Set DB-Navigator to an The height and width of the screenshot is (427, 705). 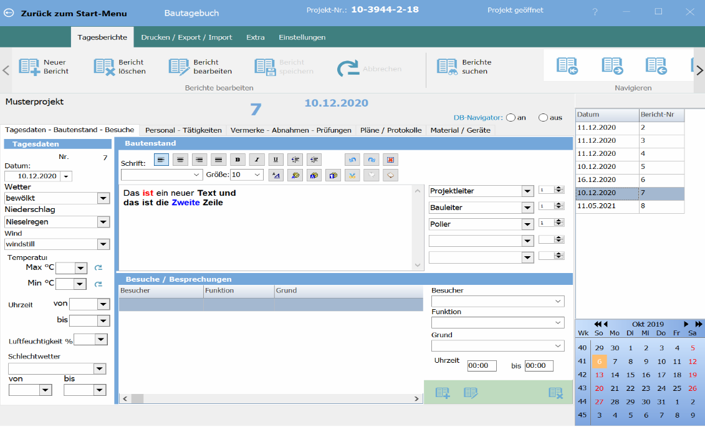tap(511, 117)
